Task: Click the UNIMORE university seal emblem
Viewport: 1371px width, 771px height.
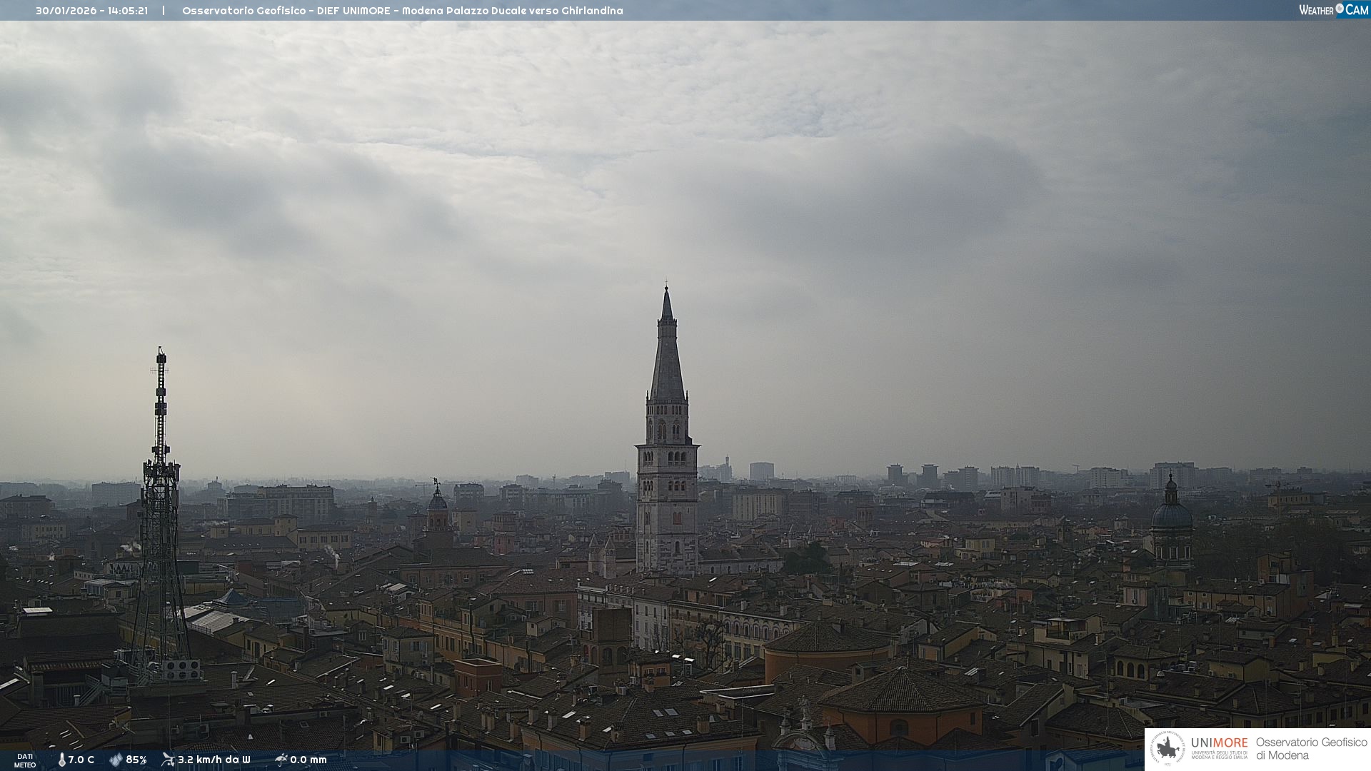Action: point(1167,749)
